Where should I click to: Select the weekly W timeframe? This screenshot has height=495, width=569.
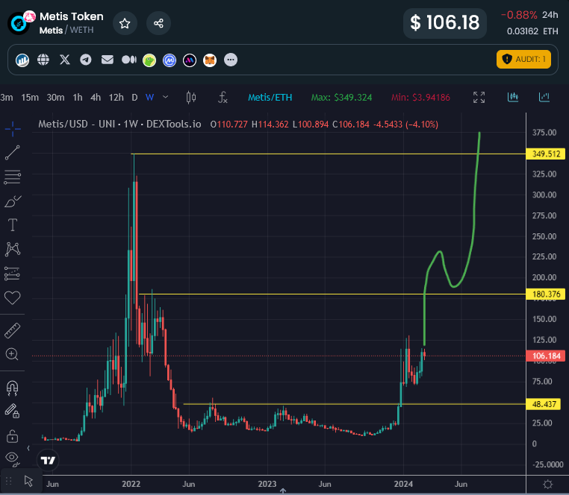pyautogui.click(x=149, y=98)
